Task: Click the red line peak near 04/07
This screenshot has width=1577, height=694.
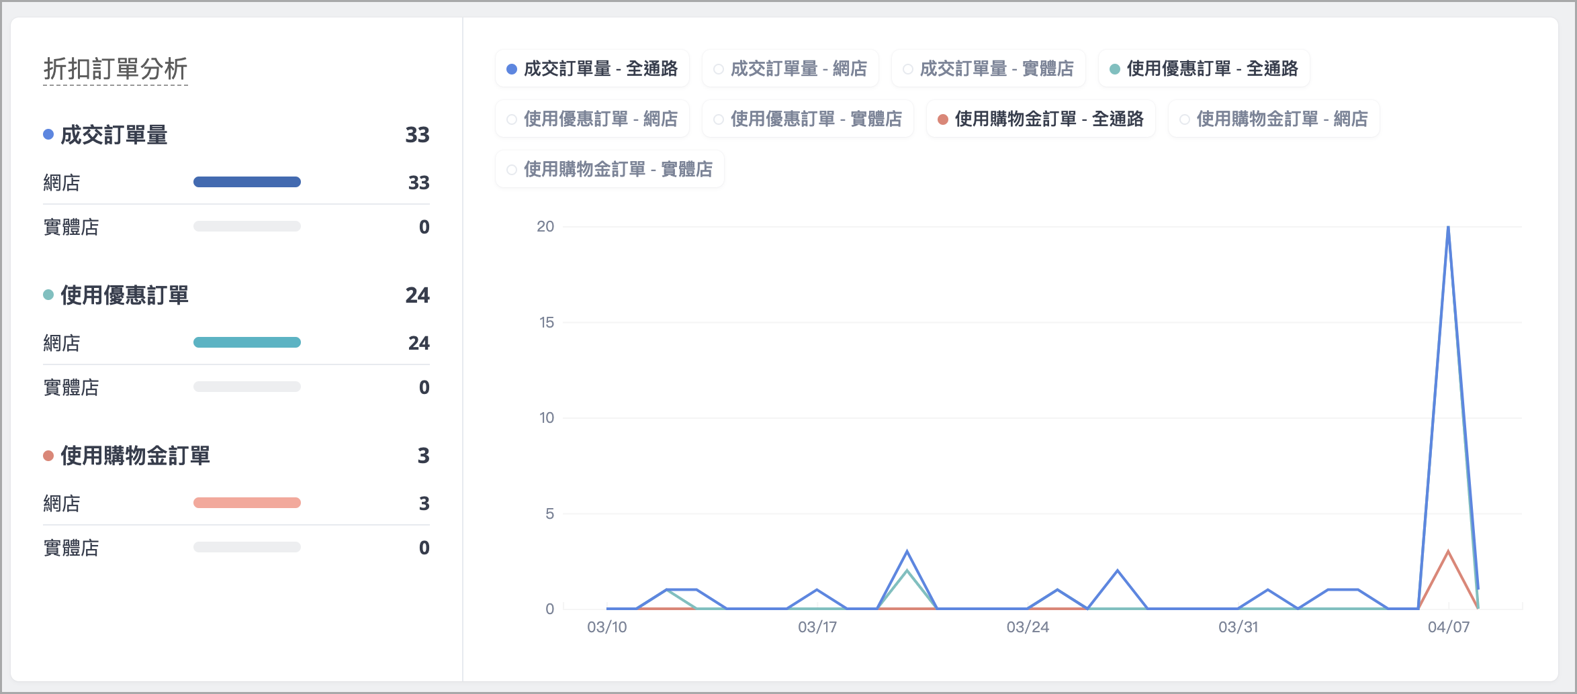Action: (x=1448, y=552)
